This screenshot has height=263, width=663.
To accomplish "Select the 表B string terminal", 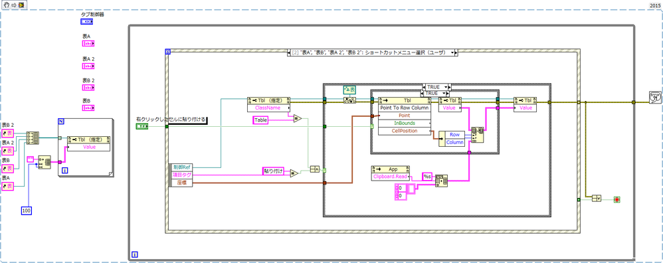I will click(x=88, y=108).
